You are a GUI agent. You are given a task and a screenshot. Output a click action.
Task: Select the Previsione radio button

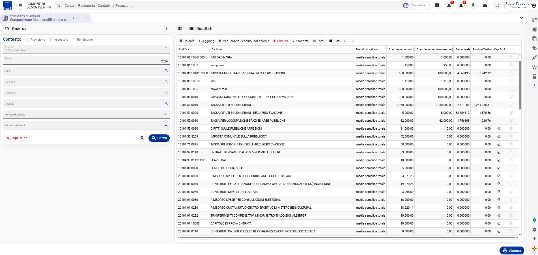(27, 40)
